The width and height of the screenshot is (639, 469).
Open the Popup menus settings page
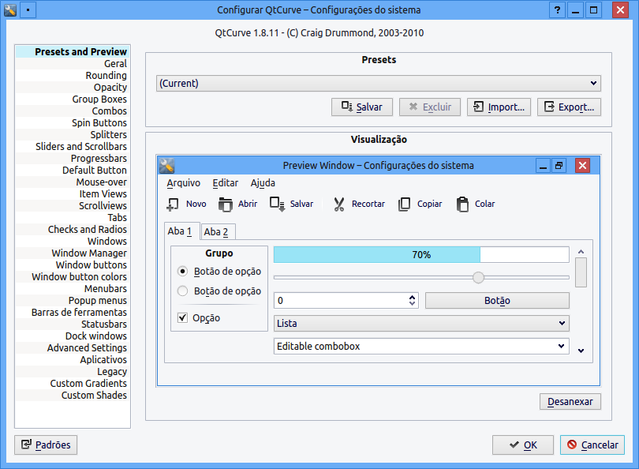(73, 300)
